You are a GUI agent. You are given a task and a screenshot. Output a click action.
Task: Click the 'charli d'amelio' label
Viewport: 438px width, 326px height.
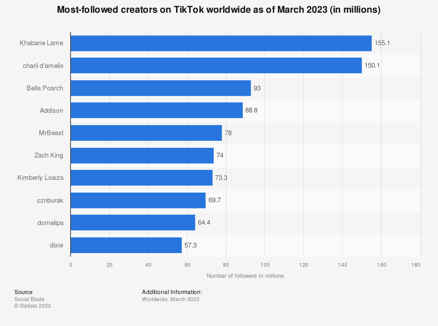point(43,66)
